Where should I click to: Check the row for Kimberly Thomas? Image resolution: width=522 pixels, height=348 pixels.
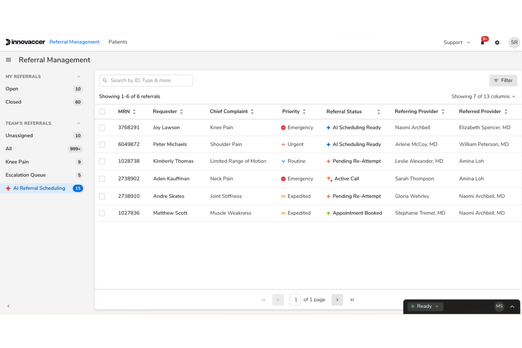click(x=102, y=161)
